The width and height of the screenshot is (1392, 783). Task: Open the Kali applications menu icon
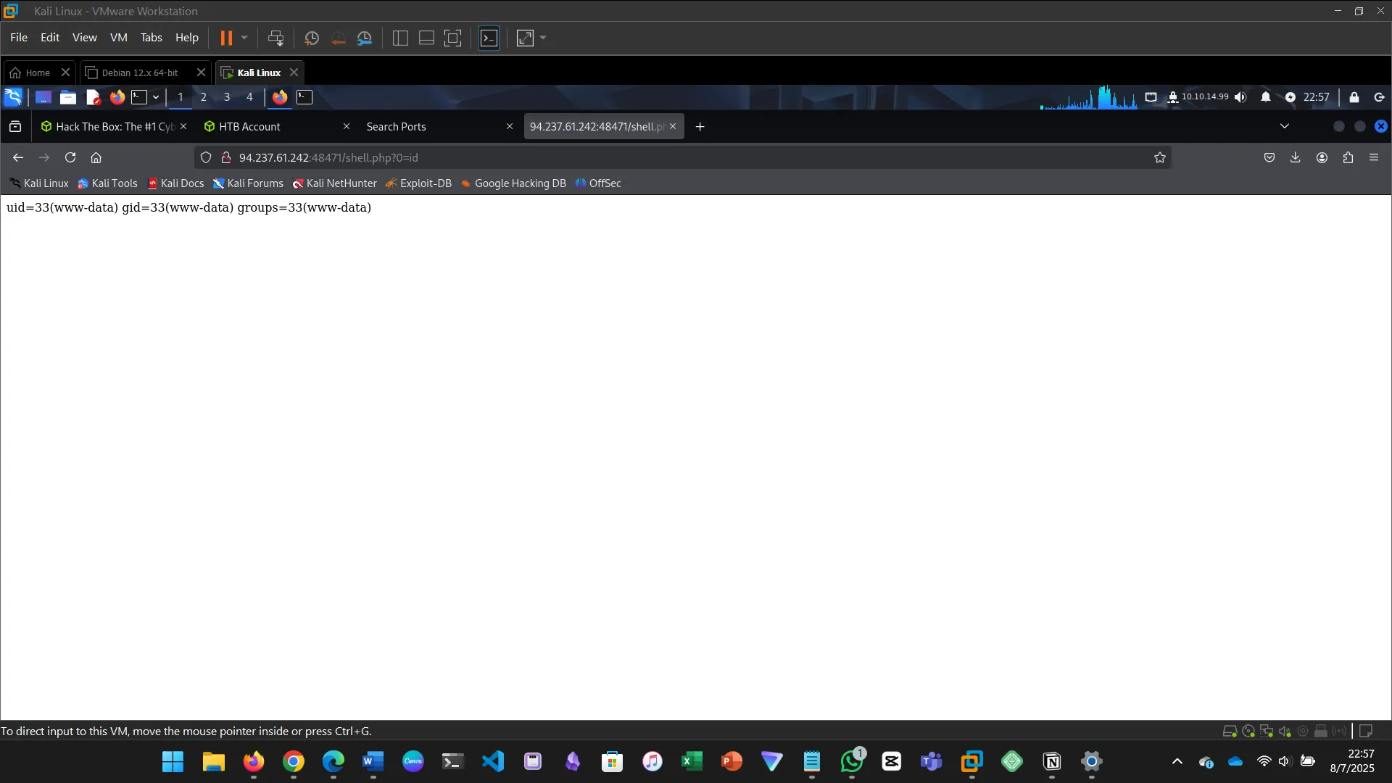click(13, 97)
